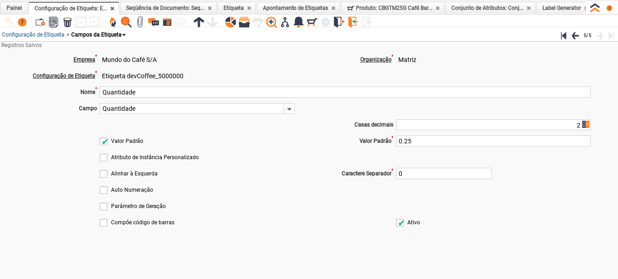Switch to the Label Generator tab
The height and width of the screenshot is (279, 618).
click(561, 8)
